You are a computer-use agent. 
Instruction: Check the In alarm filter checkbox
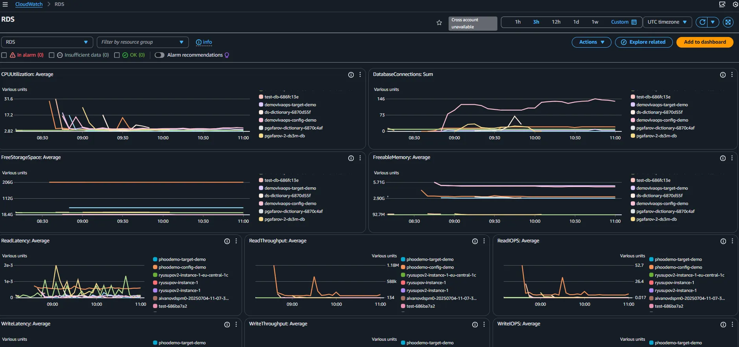[4, 55]
